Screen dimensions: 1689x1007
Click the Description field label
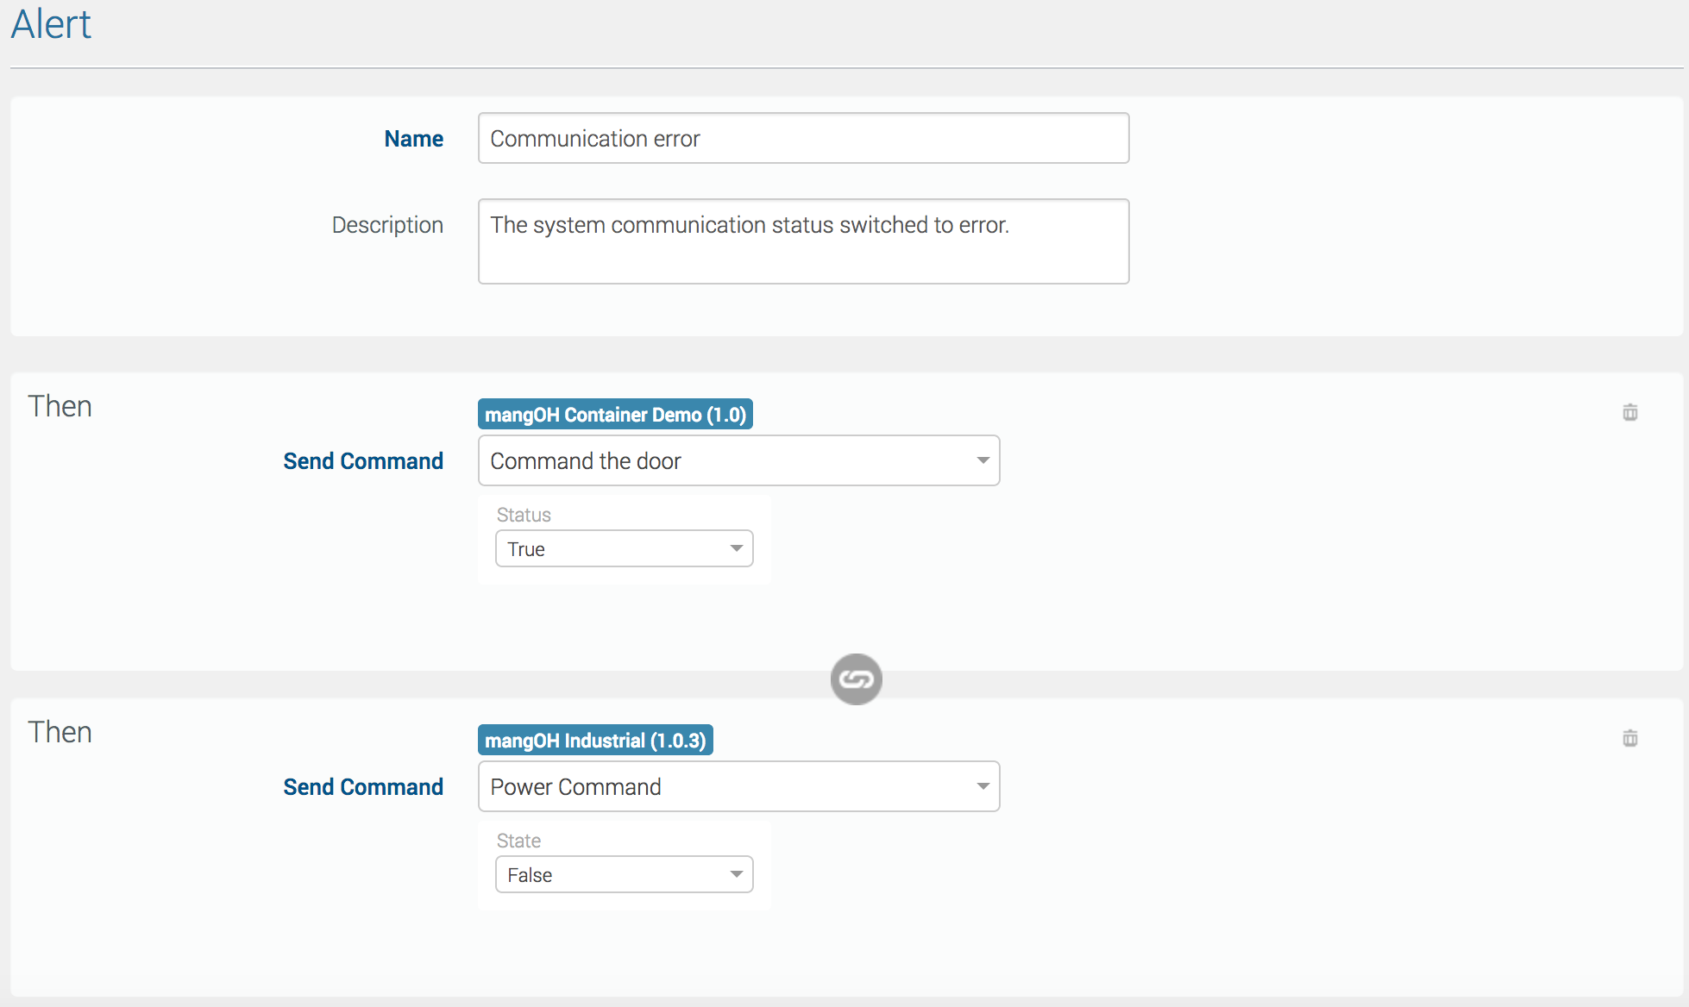tap(387, 225)
